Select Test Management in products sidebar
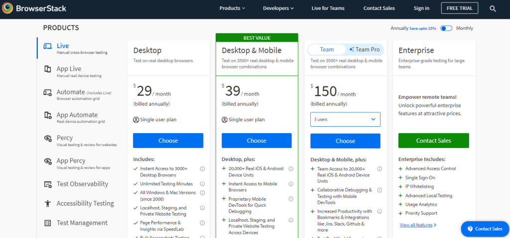This screenshot has width=510, height=238. click(x=82, y=223)
